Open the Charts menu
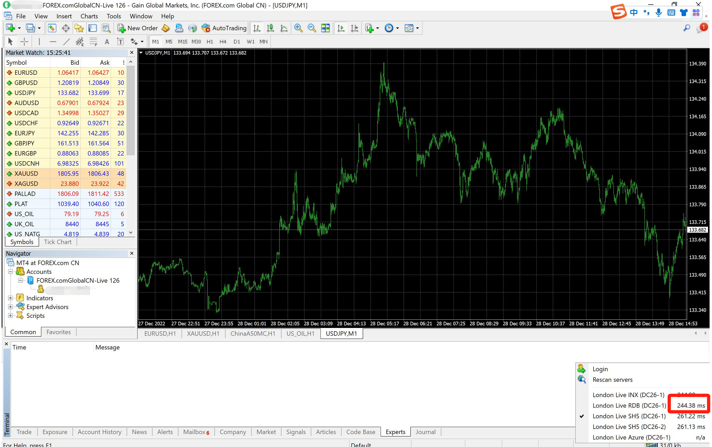Image resolution: width=712 pixels, height=447 pixels. (89, 16)
